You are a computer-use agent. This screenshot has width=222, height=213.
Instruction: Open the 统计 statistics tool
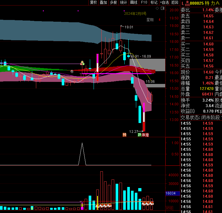pos(123,2)
